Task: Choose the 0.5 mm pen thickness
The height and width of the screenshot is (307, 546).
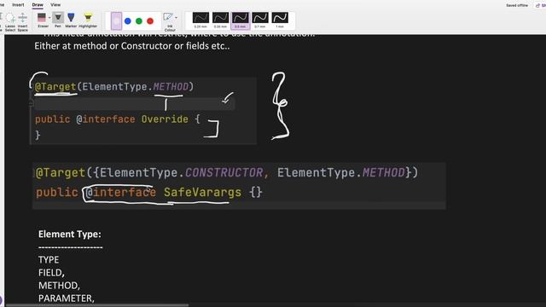Action: click(x=241, y=20)
